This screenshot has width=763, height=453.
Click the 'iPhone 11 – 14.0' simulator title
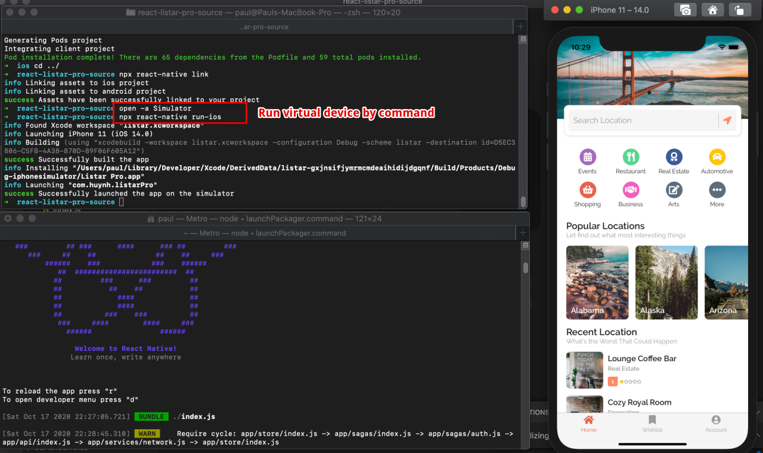tap(619, 10)
